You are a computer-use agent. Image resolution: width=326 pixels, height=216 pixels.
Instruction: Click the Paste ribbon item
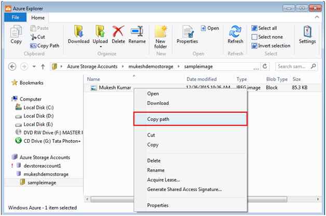click(x=39, y=28)
